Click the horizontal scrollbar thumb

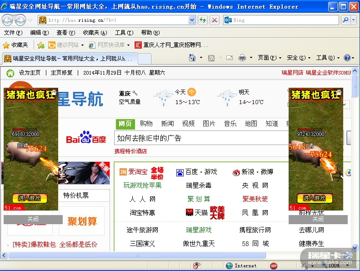pos(137,256)
